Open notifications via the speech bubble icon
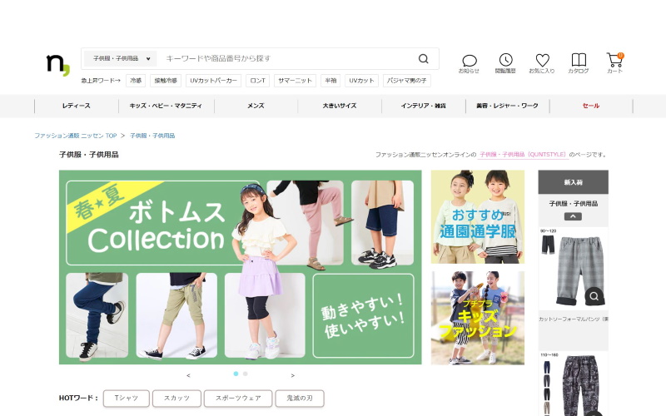Screen dimensions: 666x416 coord(469,61)
